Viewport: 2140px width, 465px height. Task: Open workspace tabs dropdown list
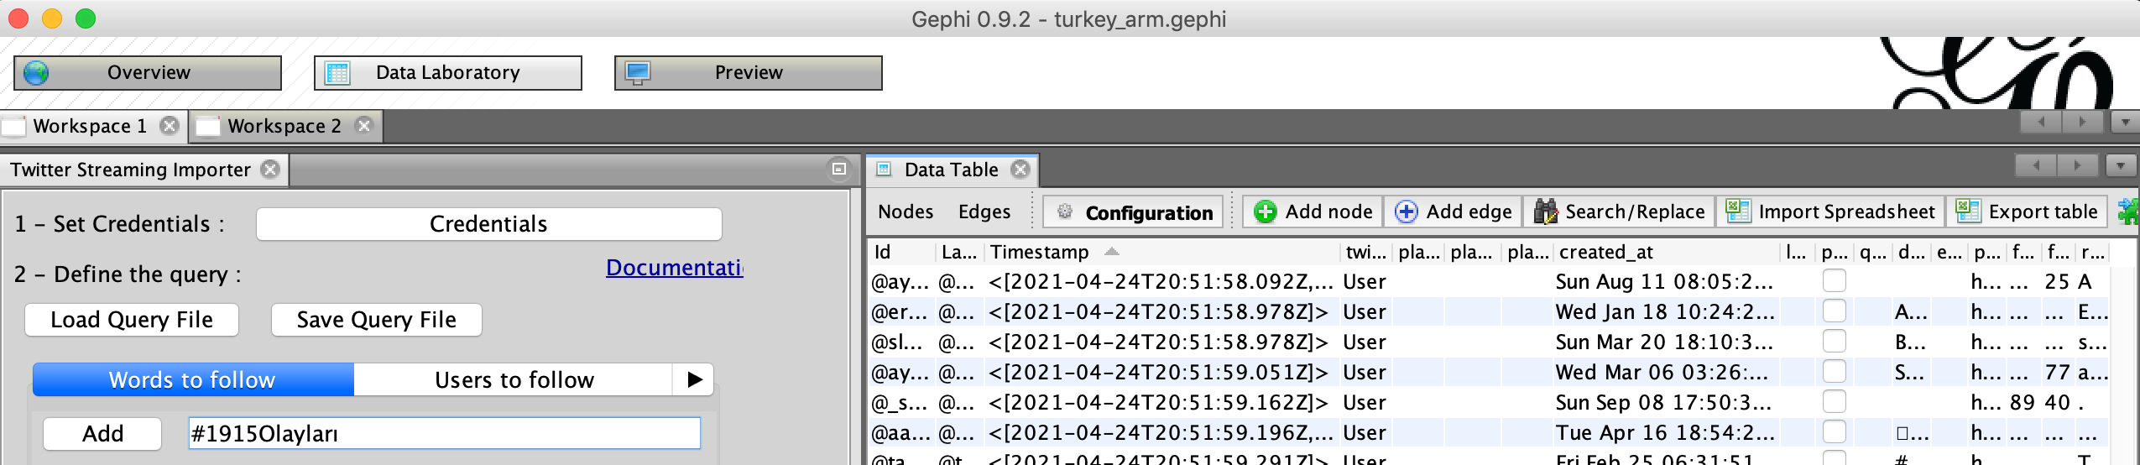2125,123
